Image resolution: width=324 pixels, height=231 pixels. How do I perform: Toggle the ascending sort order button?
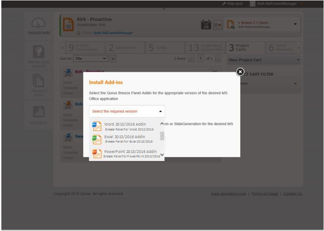(113, 59)
